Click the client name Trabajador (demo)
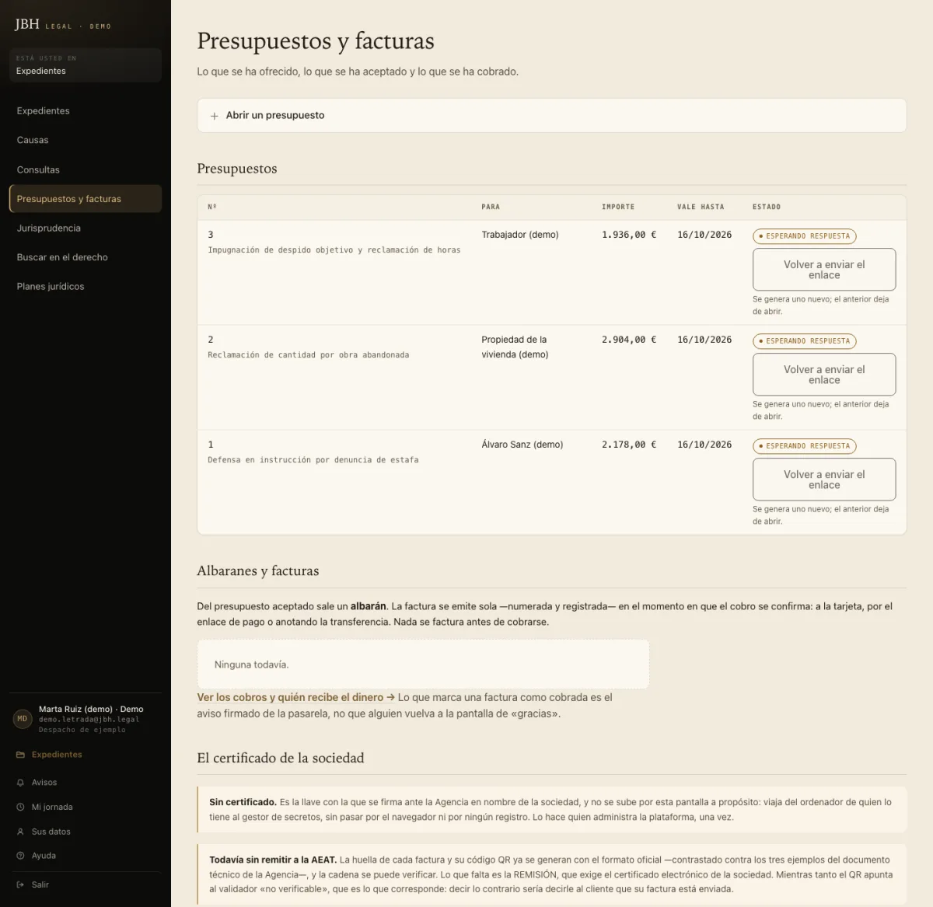Screen dimensions: 933x907 point(520,235)
